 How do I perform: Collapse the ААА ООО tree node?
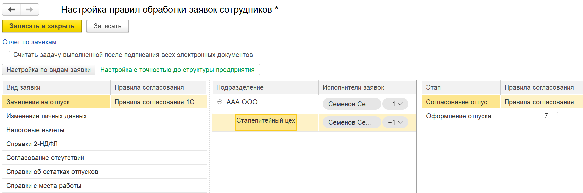220,102
